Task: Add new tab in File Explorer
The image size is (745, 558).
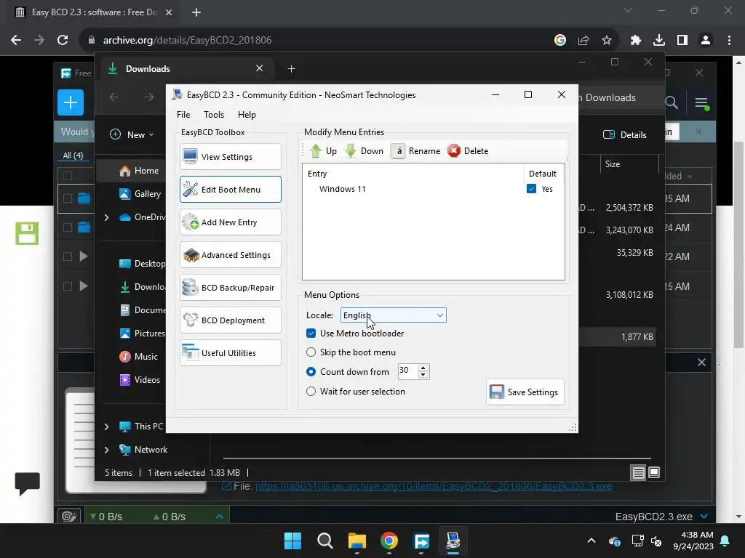Action: (x=291, y=69)
